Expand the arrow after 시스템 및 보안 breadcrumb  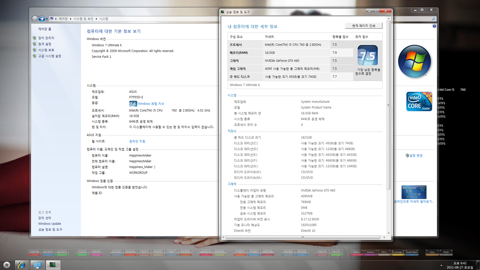coord(96,19)
